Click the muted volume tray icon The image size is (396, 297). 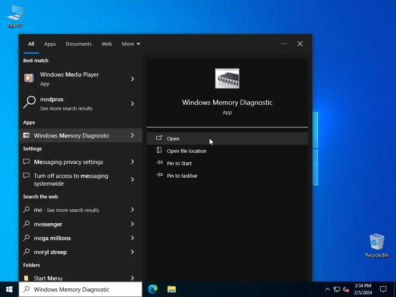click(346, 289)
